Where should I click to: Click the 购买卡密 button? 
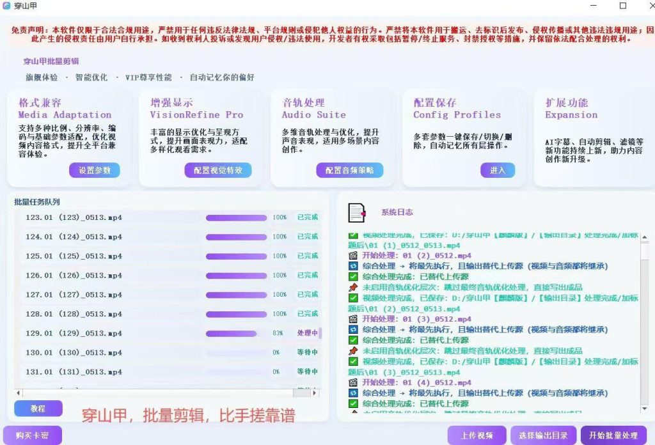[32, 435]
